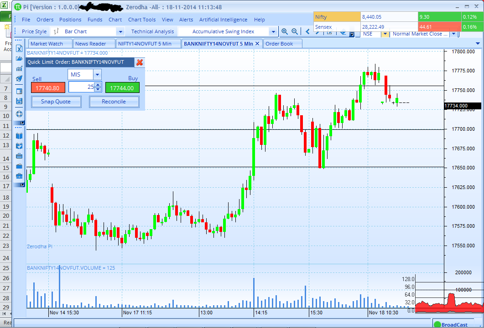Click the open book icon in sidebar
The image size is (484, 328).
tap(19, 136)
